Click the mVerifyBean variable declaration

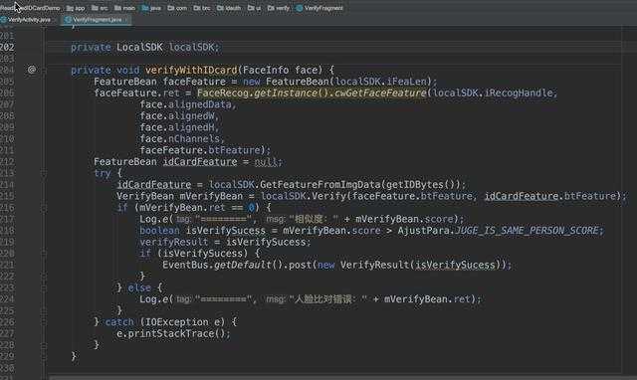click(211, 196)
